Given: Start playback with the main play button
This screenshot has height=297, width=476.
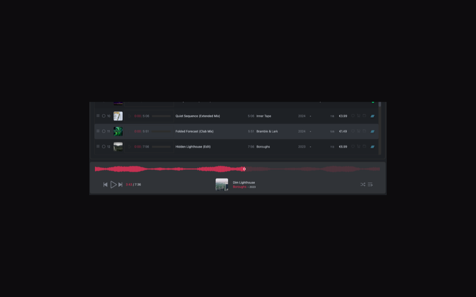Looking at the screenshot, I should pos(113,185).
